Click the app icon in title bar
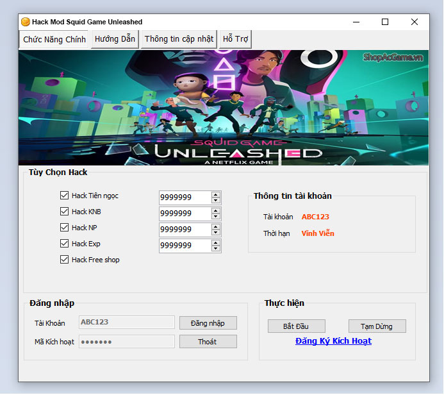This screenshot has height=395, width=444. point(26,22)
